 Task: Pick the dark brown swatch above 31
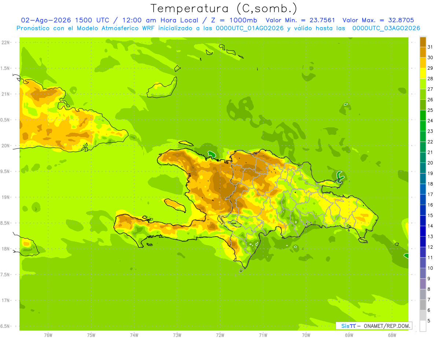coord(423,42)
